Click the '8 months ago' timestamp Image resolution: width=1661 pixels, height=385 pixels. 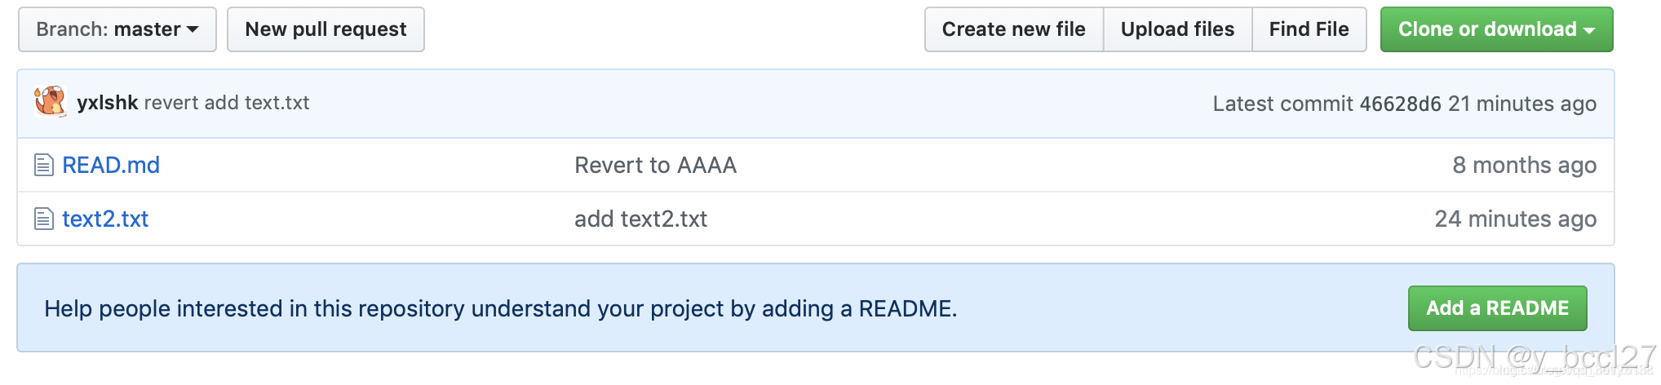click(x=1524, y=166)
